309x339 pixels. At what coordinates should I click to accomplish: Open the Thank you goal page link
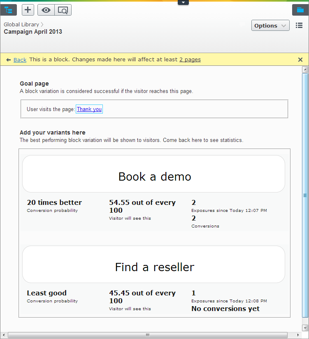89,109
